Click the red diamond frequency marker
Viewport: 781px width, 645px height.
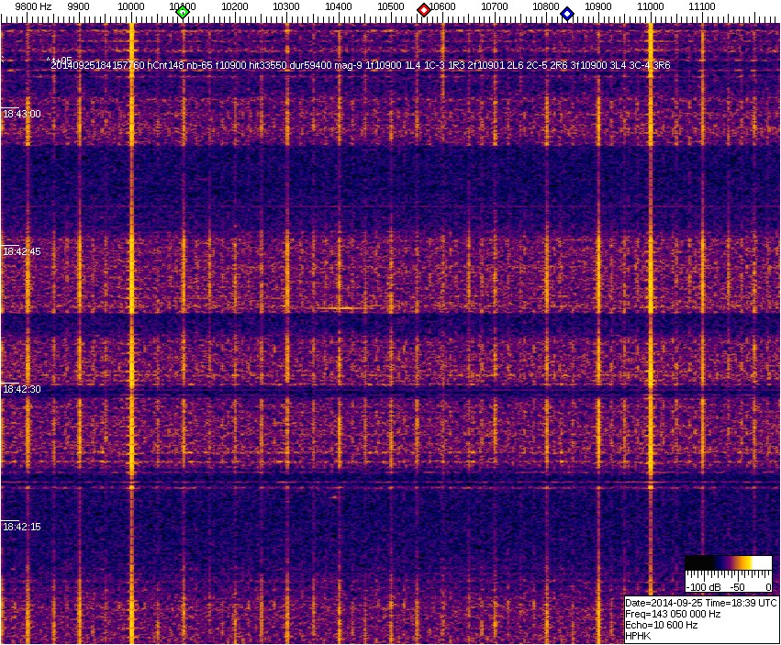pyautogui.click(x=424, y=10)
